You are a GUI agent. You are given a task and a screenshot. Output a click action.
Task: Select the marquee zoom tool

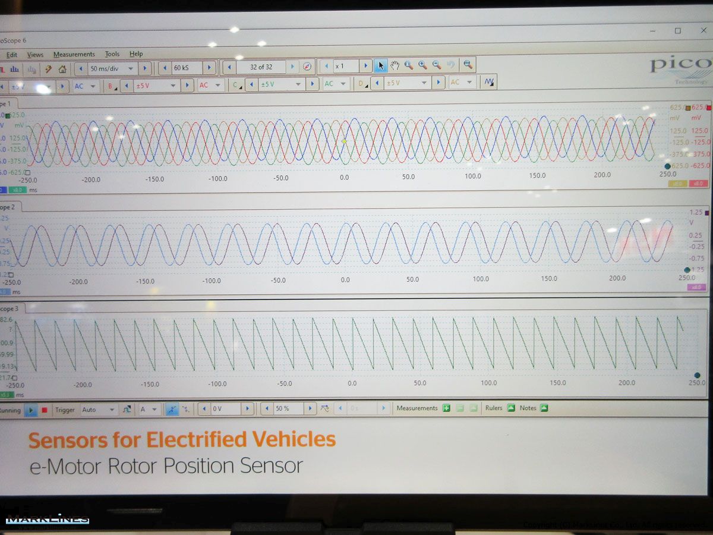[409, 65]
